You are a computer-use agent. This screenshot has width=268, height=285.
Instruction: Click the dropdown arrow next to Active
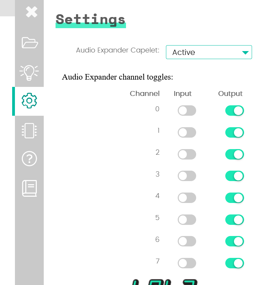(245, 52)
